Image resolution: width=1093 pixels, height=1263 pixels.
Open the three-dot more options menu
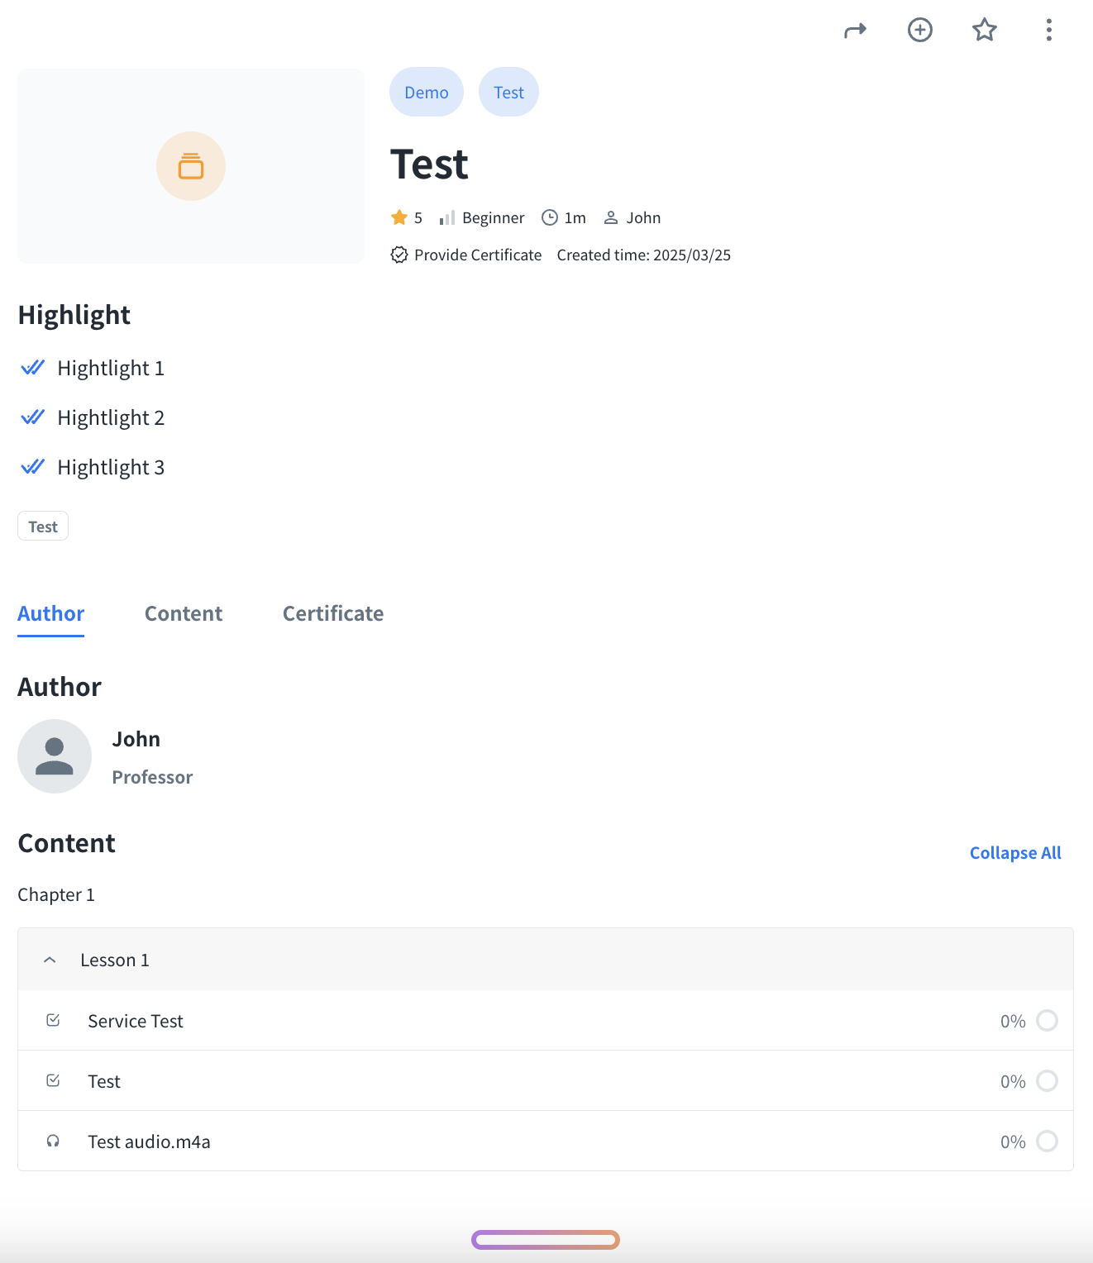tap(1048, 31)
